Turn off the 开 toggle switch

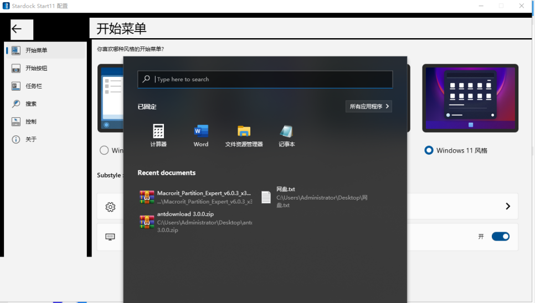tap(501, 236)
